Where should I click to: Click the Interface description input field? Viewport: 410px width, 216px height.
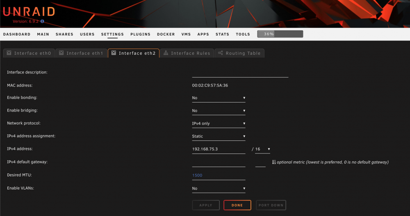coord(240,73)
